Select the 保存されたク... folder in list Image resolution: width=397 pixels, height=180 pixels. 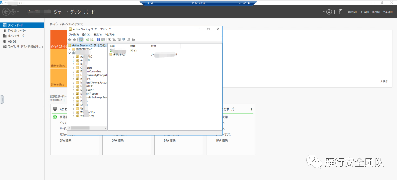118,54
